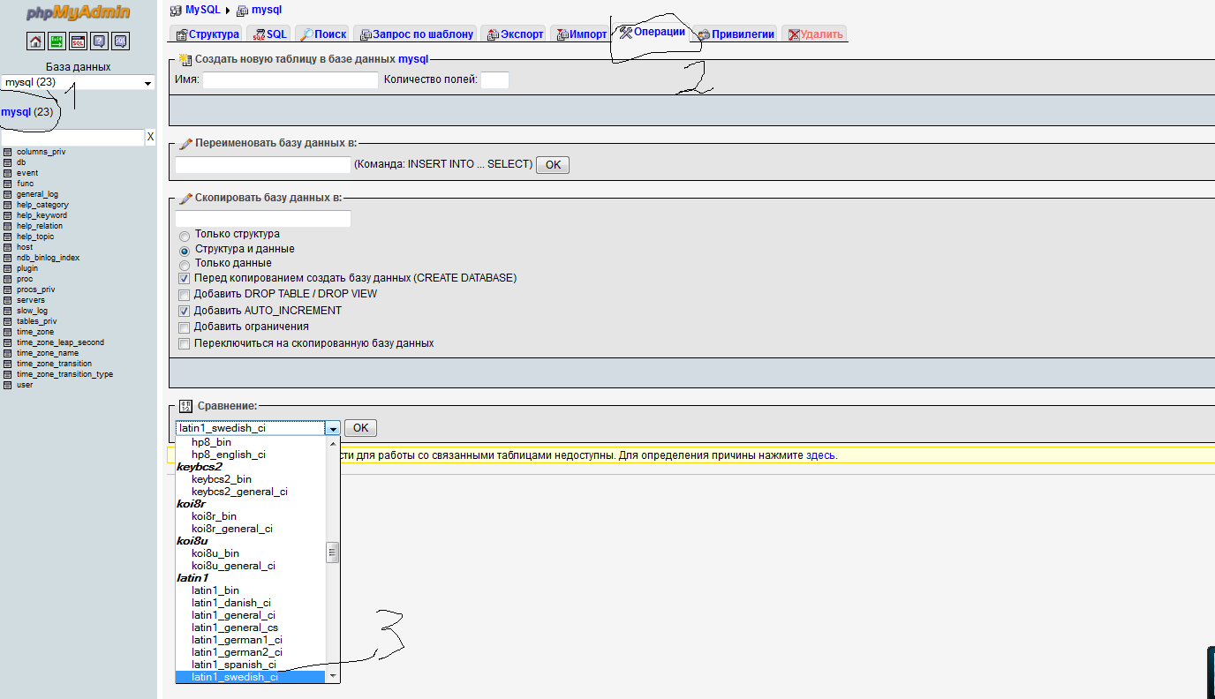
Task: Choose koi8r_general_ci from the collation list
Action: [x=232, y=529]
